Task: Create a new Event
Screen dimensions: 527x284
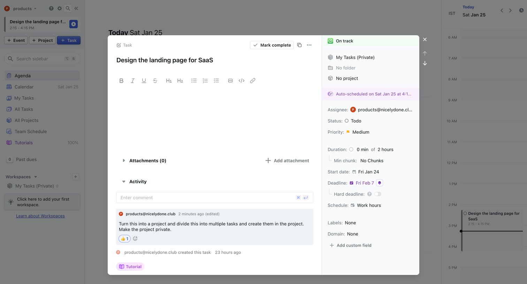Action: point(16,40)
